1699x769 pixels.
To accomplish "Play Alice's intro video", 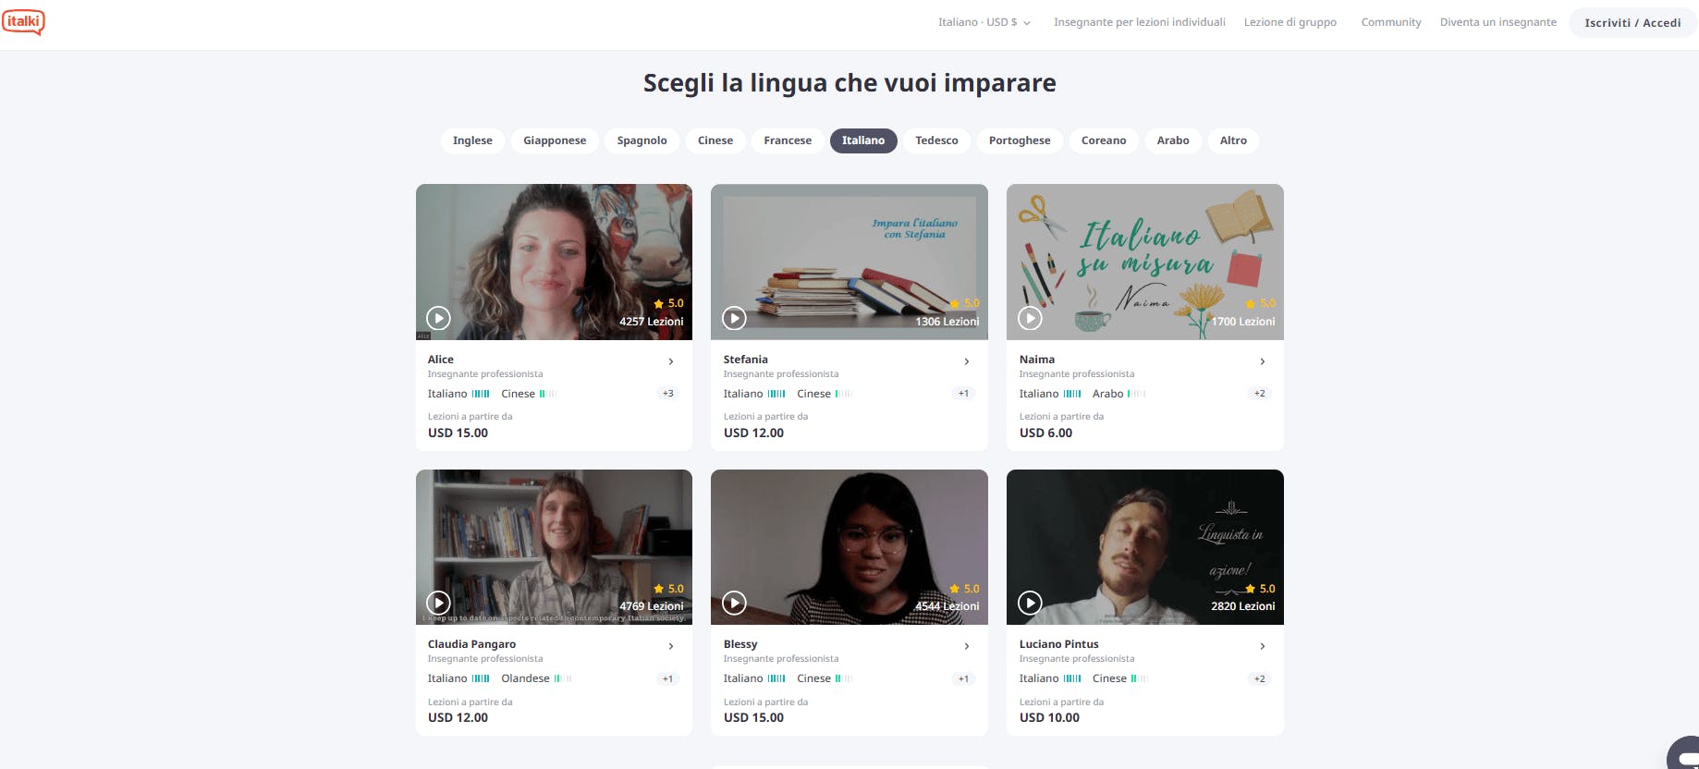I will [x=438, y=318].
